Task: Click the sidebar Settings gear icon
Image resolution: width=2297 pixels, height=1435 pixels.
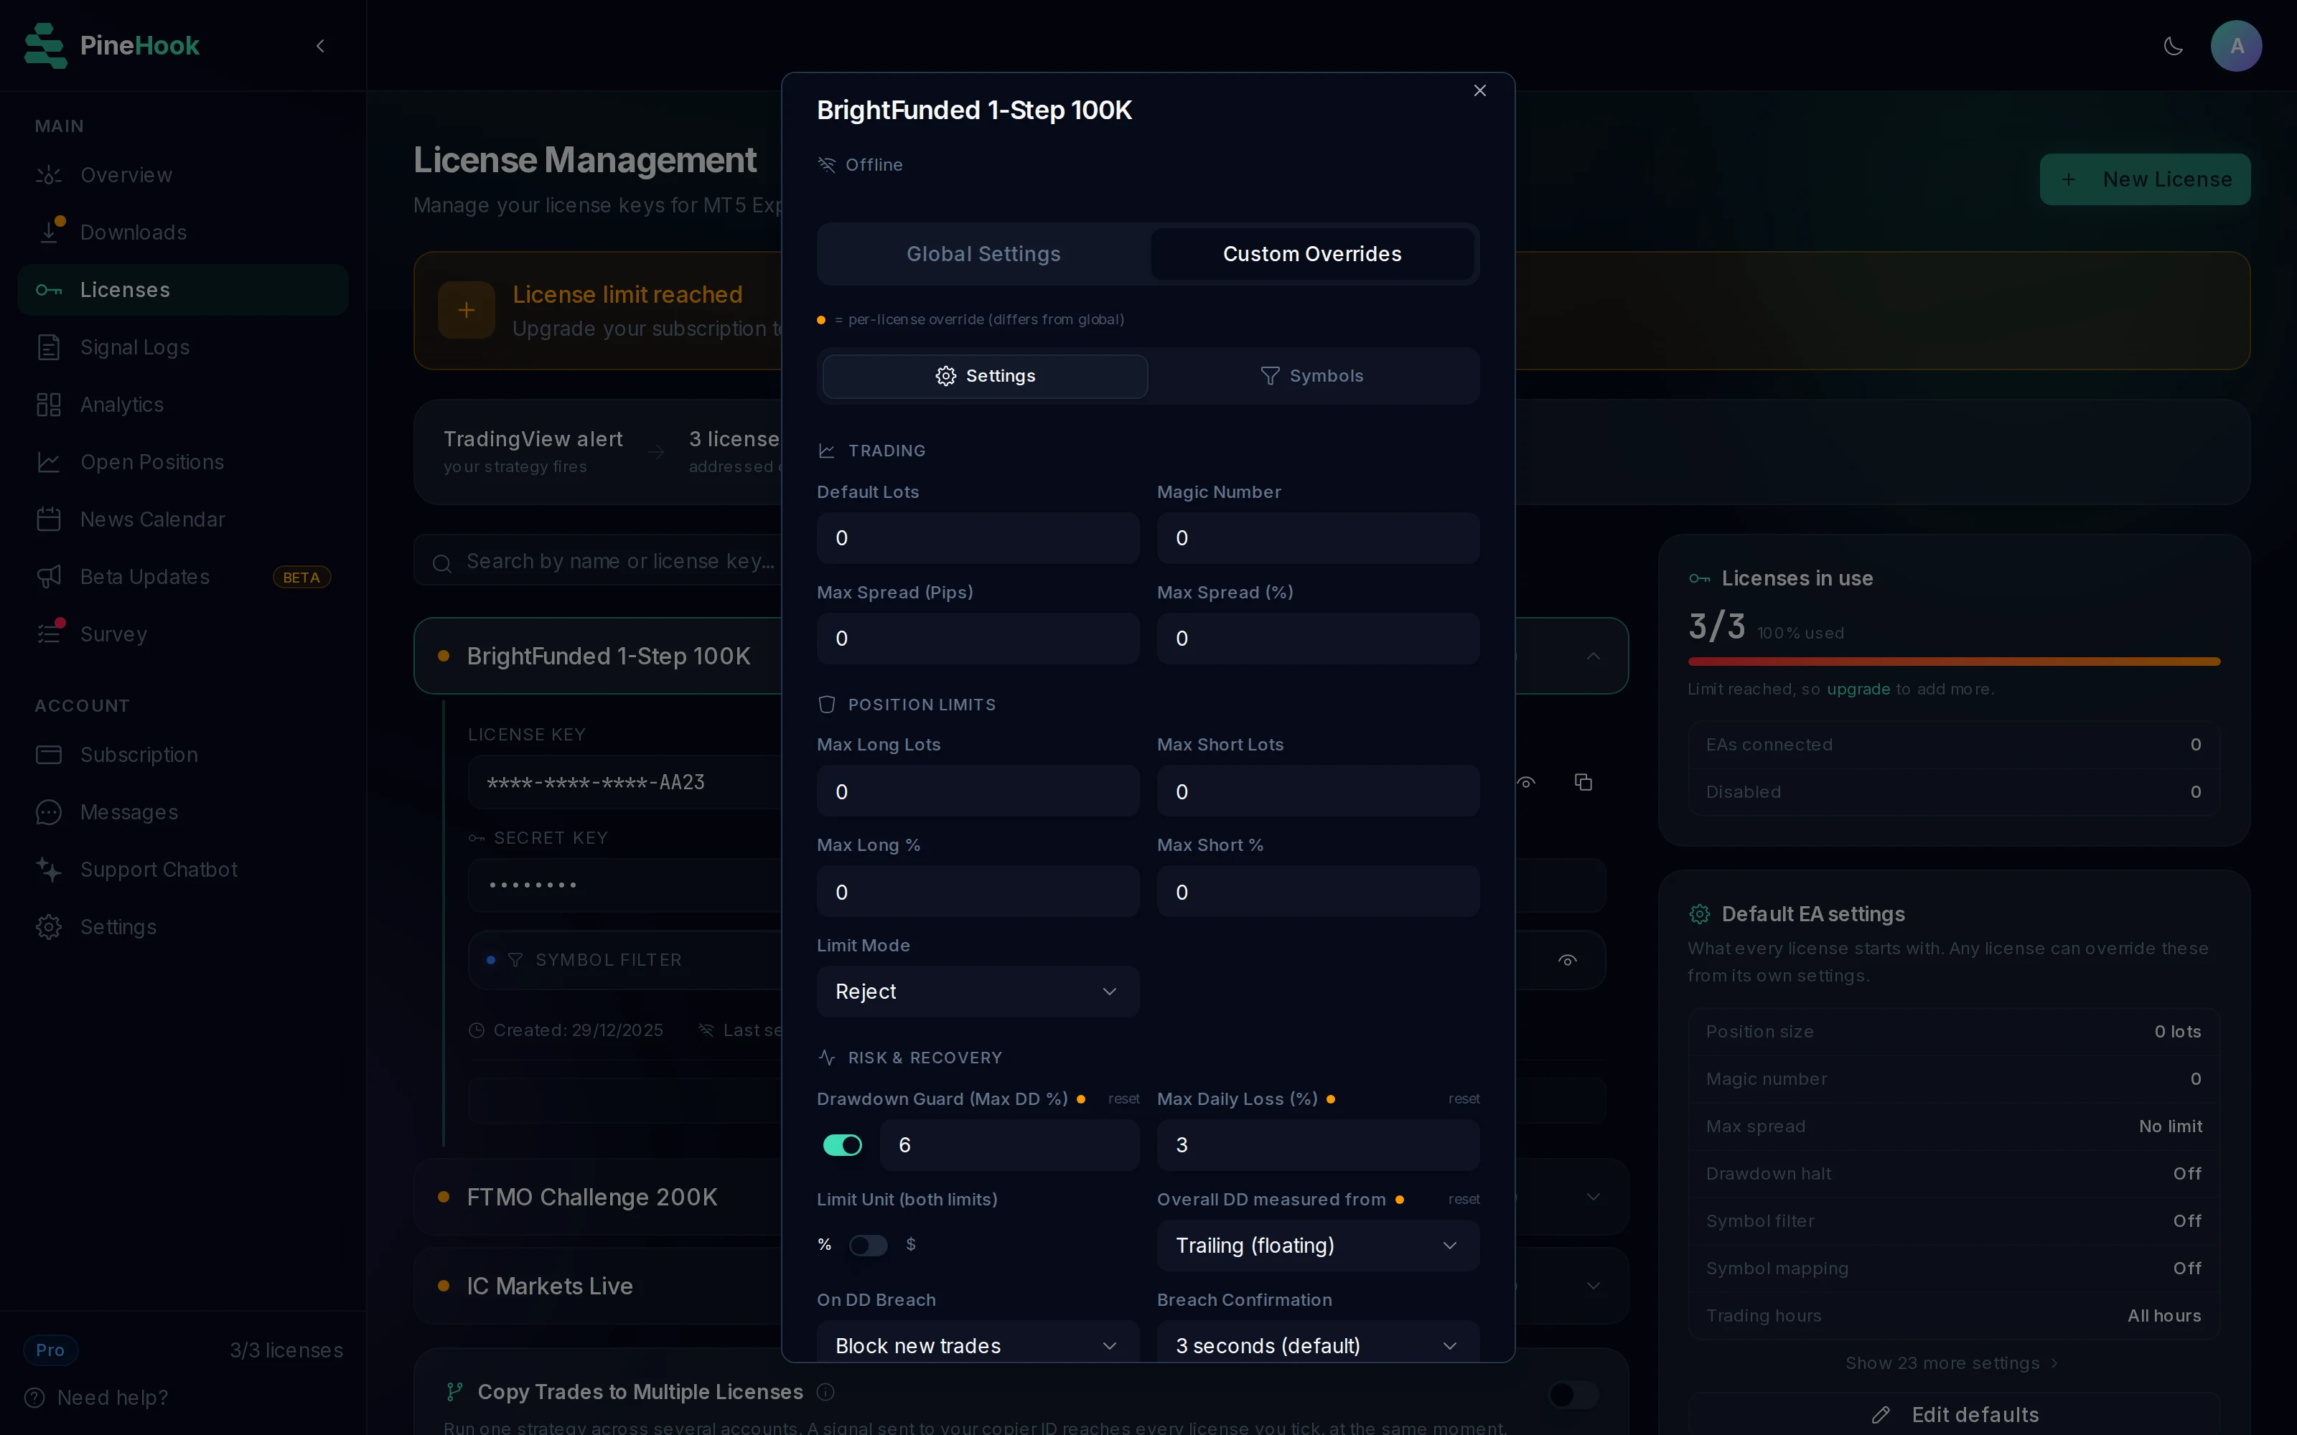Action: click(x=48, y=927)
